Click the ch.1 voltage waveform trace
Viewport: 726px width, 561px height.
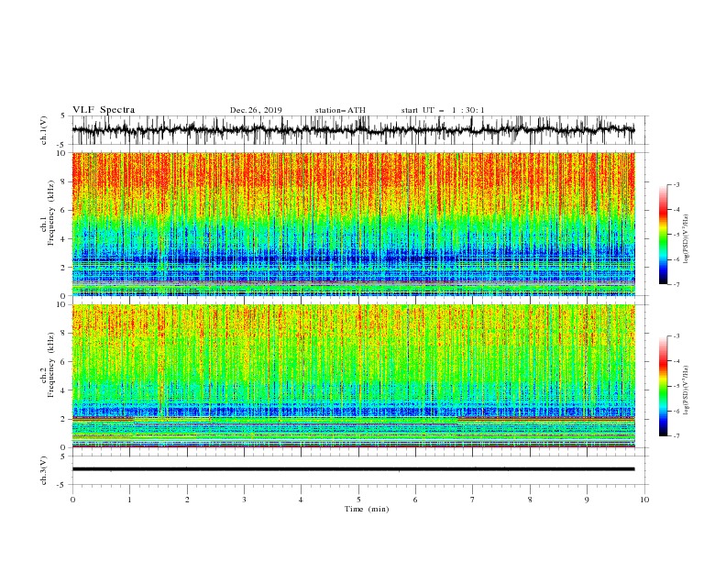point(353,130)
